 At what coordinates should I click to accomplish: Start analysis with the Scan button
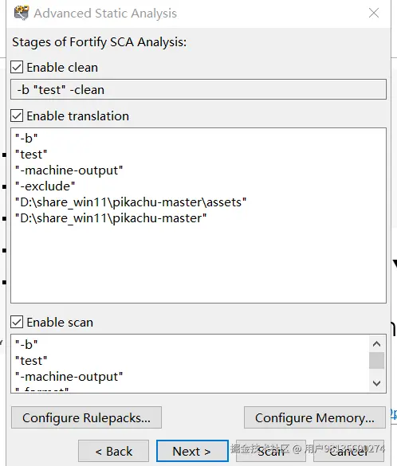[271, 451]
